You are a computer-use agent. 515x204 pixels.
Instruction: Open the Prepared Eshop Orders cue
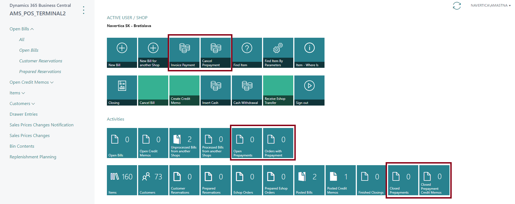(x=278, y=180)
